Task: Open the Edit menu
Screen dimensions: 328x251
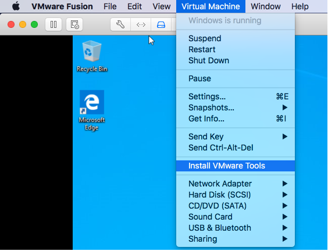Action: coord(134,6)
